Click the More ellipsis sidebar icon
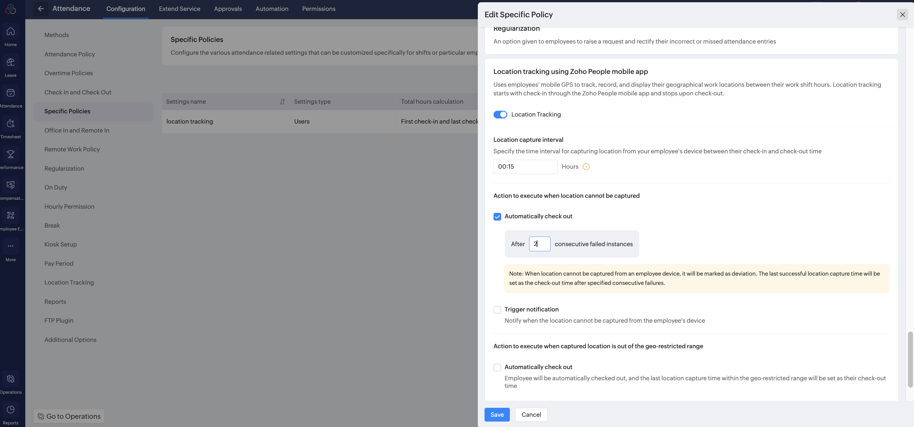Screen dimensions: 914x427 pyautogui.click(x=11, y=246)
